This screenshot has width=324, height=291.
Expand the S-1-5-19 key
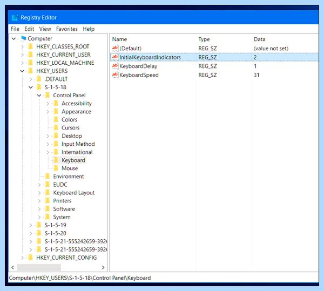coord(31,225)
